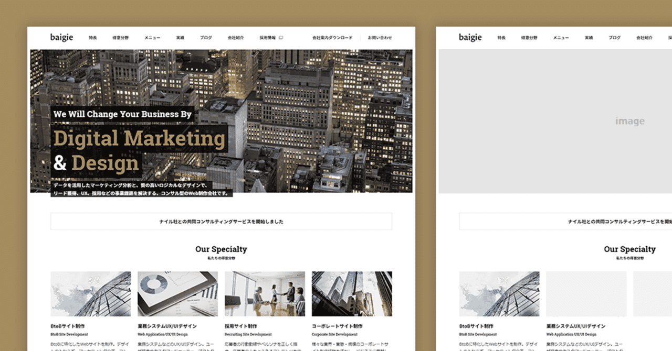
Task: Open 採用情報 text in the left page navigation
Action: click(x=268, y=38)
